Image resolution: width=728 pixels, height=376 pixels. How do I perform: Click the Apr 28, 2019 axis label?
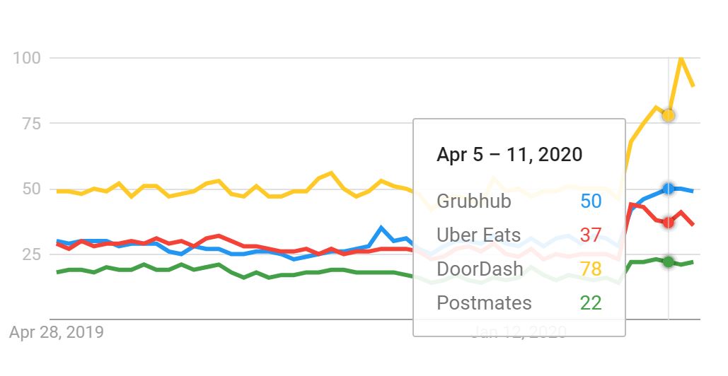pyautogui.click(x=57, y=331)
